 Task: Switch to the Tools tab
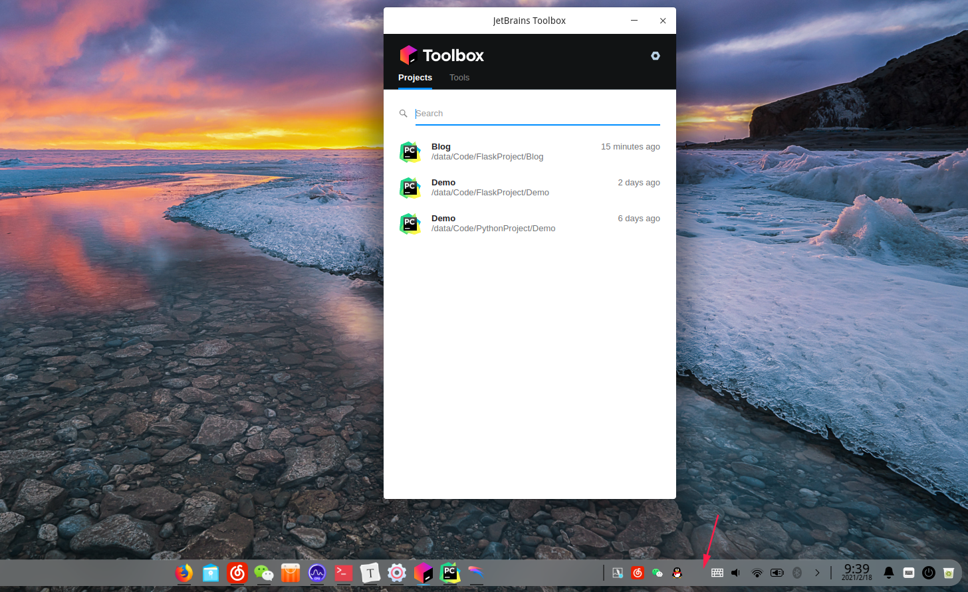click(459, 78)
